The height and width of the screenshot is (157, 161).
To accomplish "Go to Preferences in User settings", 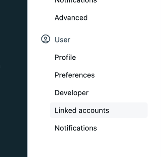I will click(74, 75).
